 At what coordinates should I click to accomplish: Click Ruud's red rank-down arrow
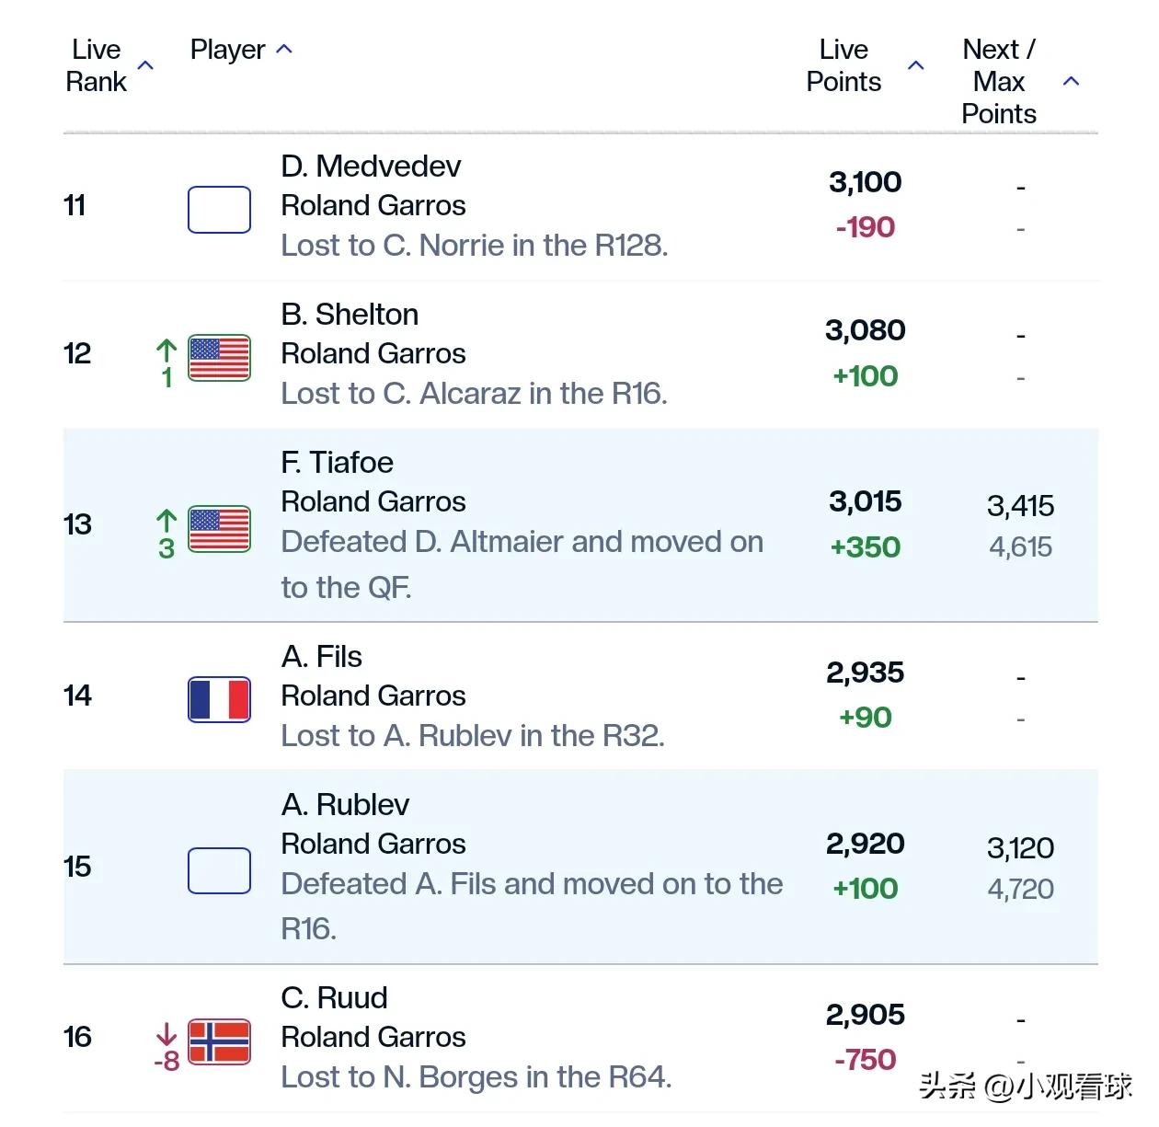tap(166, 1033)
